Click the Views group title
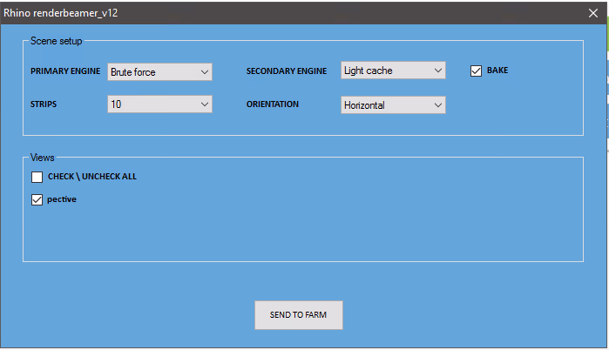The width and height of the screenshot is (609, 350). pos(43,158)
